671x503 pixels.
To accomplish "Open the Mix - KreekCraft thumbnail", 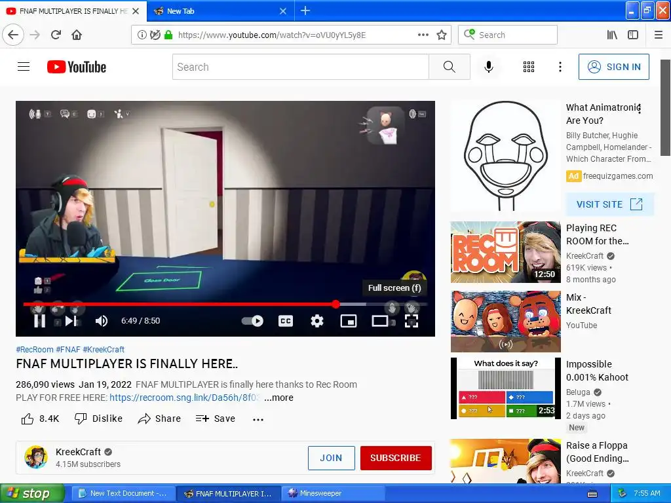I will point(505,321).
